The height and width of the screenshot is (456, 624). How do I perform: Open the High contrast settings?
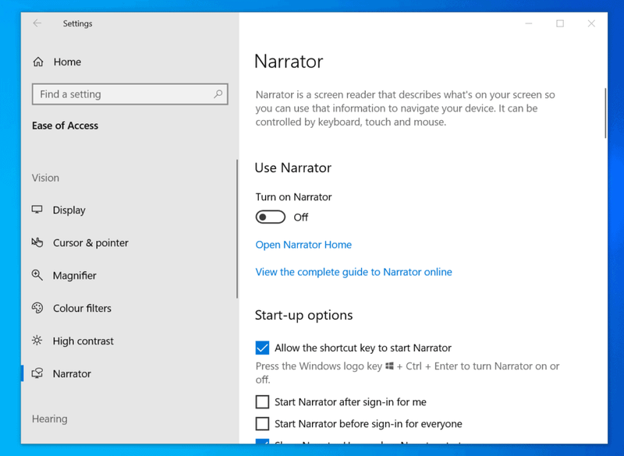pyautogui.click(x=83, y=341)
